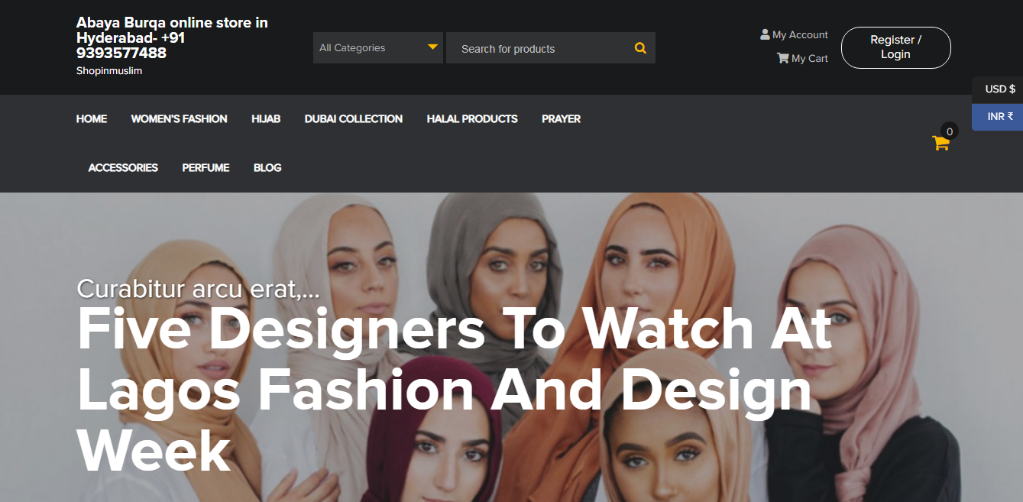The height and width of the screenshot is (502, 1023).
Task: Open the Dubai Collection menu
Action: tap(354, 119)
